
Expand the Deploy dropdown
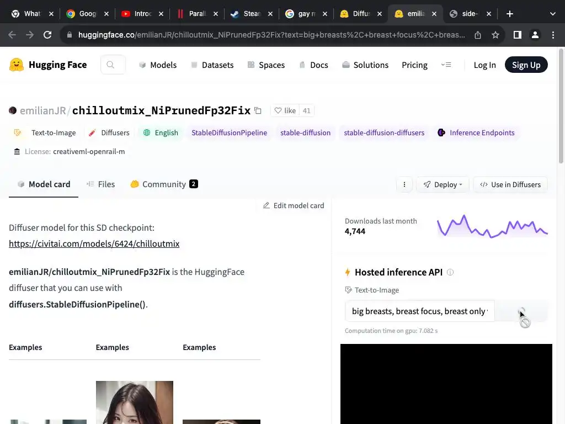coord(443,184)
